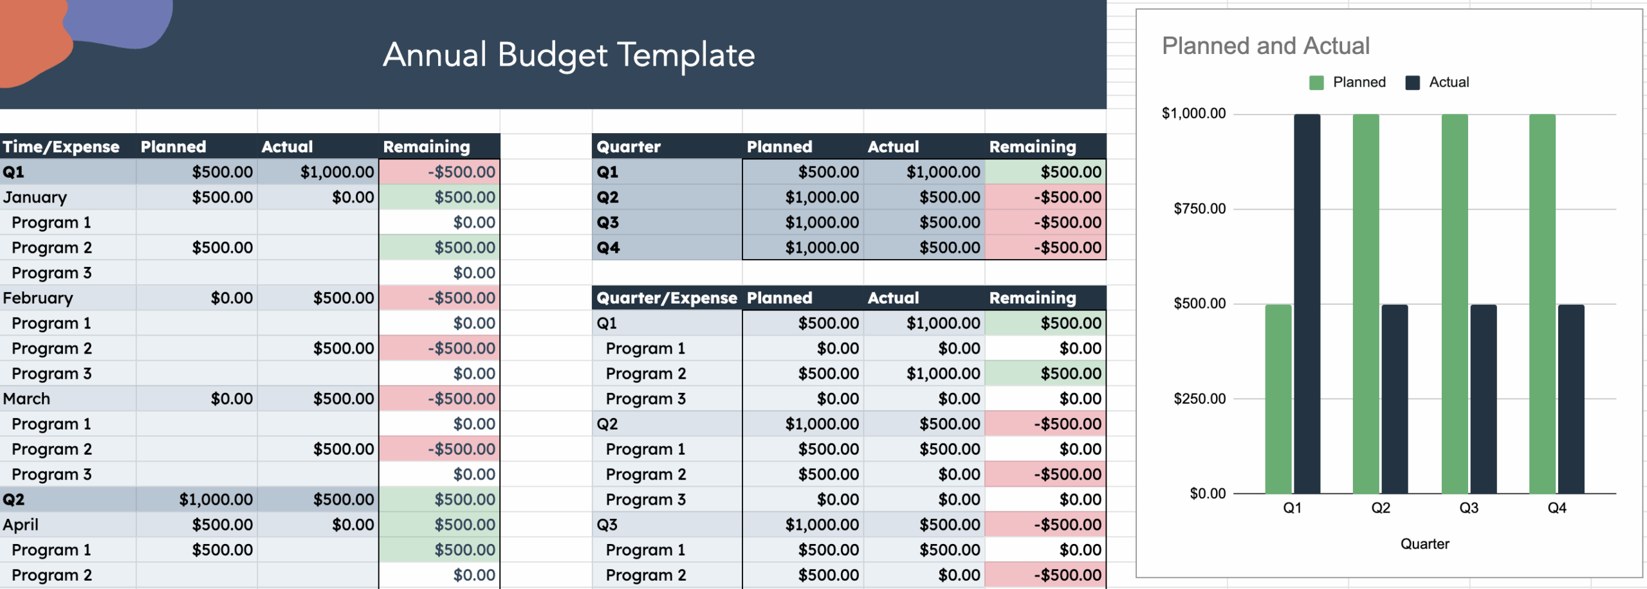Click the $750.00 label on chart axis
1647x589 pixels.
click(x=1199, y=208)
